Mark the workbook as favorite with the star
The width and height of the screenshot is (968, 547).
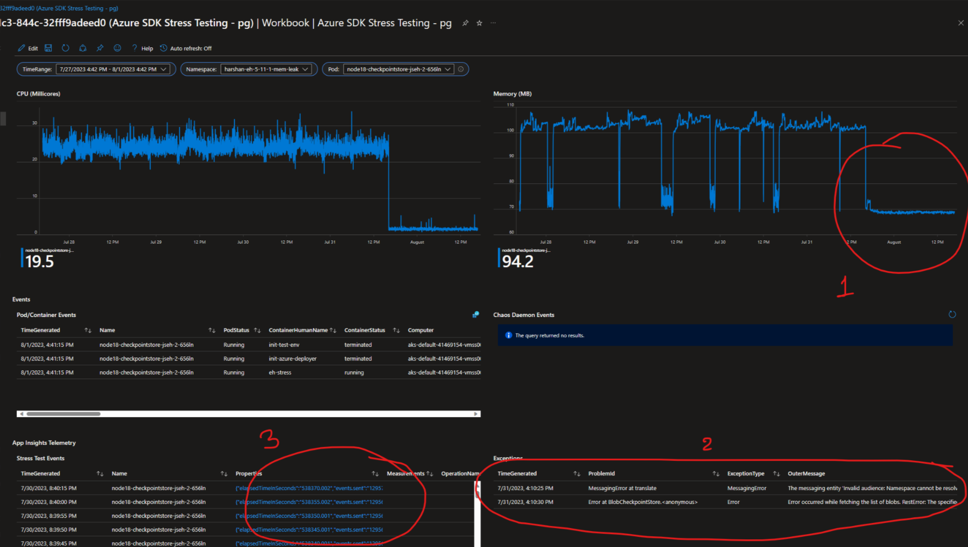click(479, 23)
